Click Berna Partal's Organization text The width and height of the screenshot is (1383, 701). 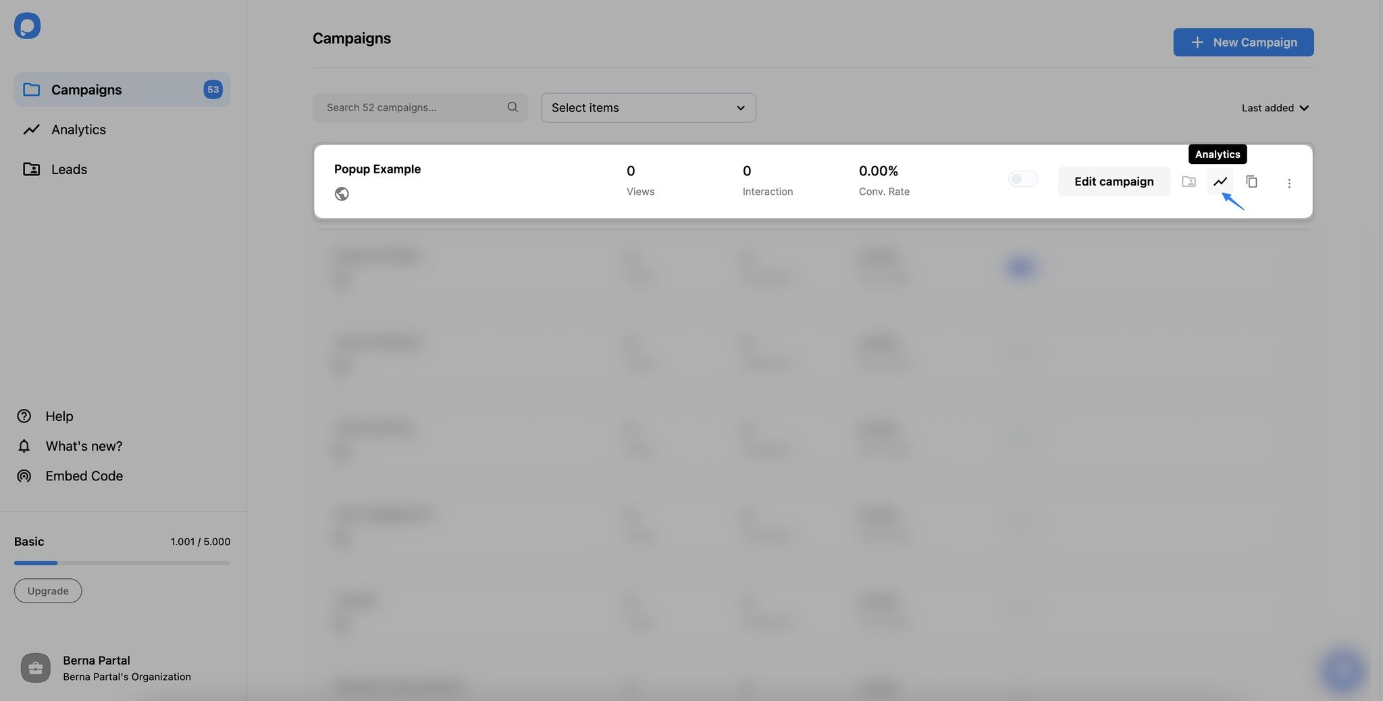point(127,677)
